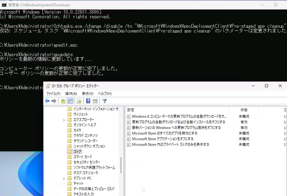Toggle the Show/Hide action pane icon
Screen dimensions: 287x196
[95, 101]
